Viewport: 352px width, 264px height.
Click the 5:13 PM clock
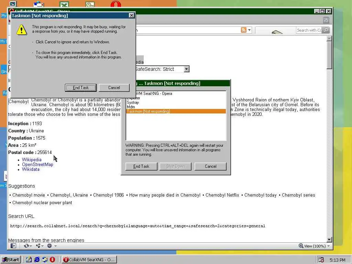point(338,260)
